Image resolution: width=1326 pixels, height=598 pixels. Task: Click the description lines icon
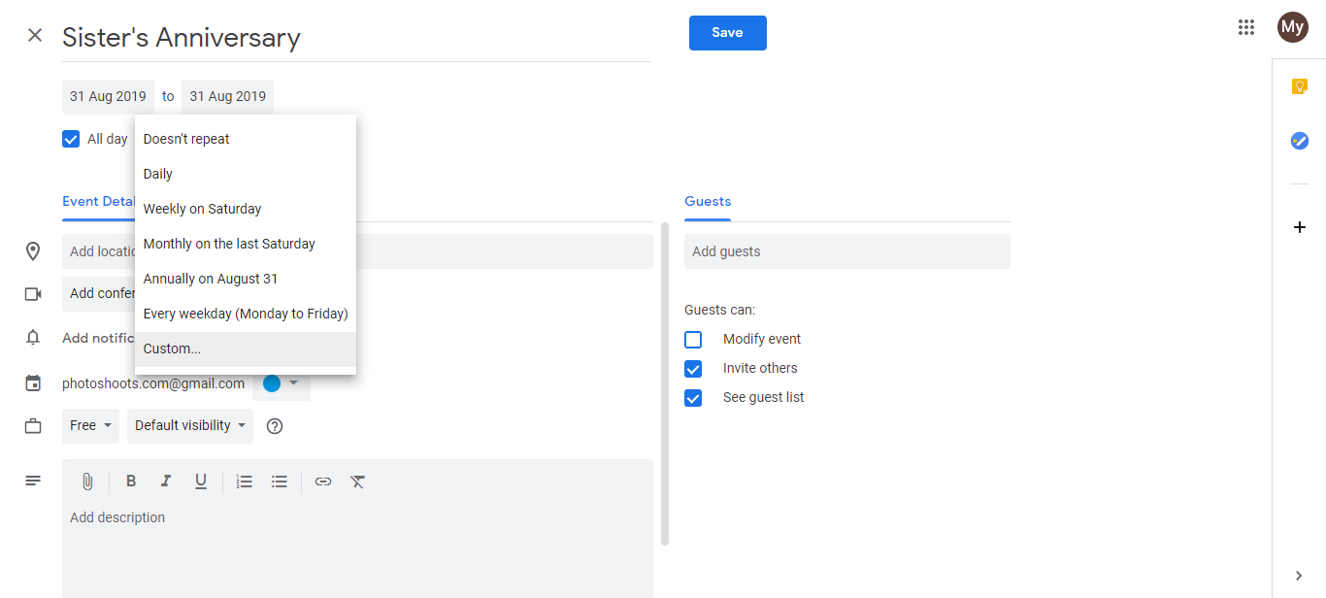(33, 481)
